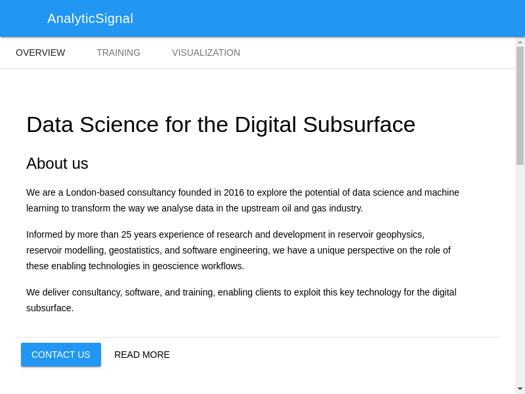This screenshot has width=525, height=394.
Task: Click the paragraph starting 'We deliver consultancy'
Action: pos(241,300)
